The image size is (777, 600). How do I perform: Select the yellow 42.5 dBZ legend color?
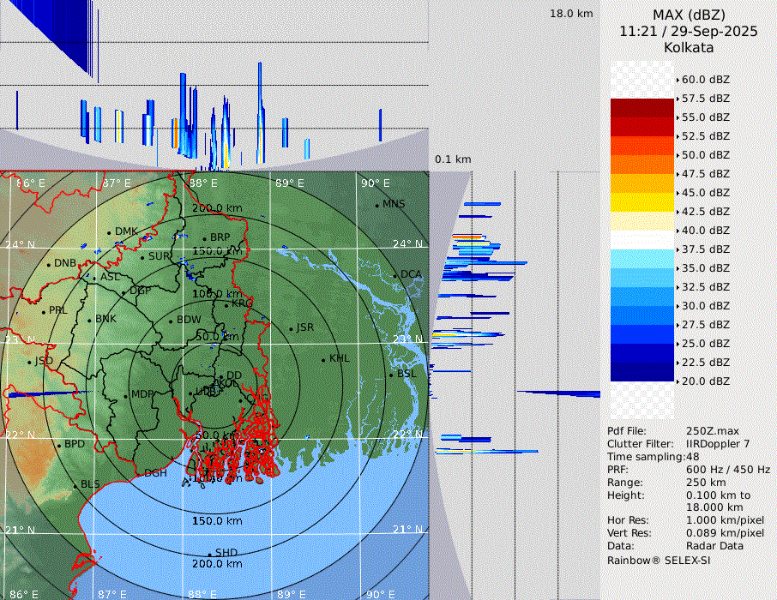tap(641, 202)
